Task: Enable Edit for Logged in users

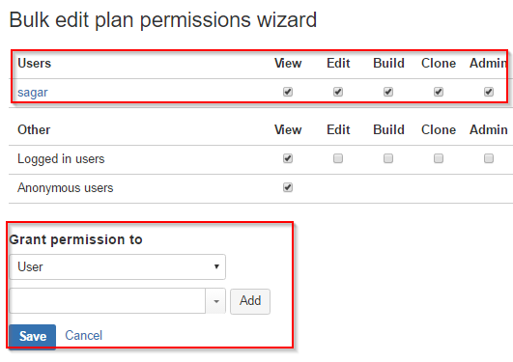Action: point(338,158)
